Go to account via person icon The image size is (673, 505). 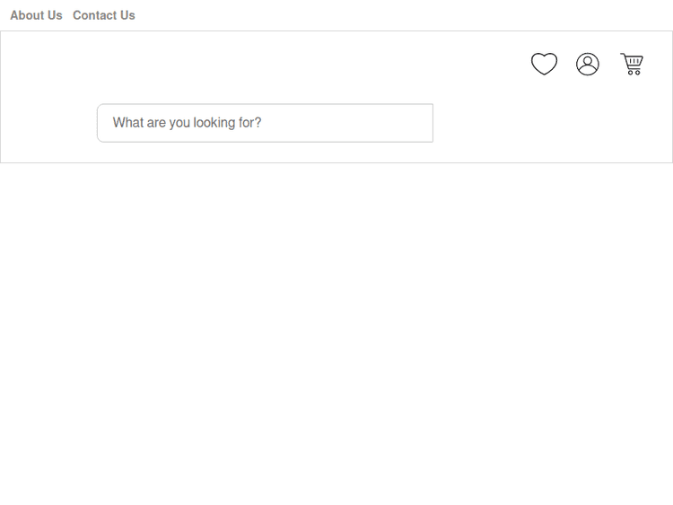pyautogui.click(x=588, y=64)
